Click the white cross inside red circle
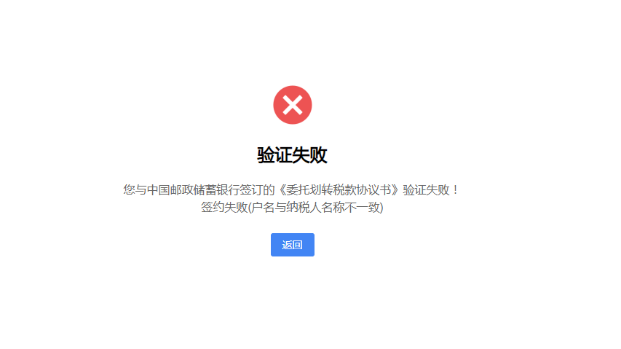The height and width of the screenshot is (349, 621). pyautogui.click(x=293, y=105)
